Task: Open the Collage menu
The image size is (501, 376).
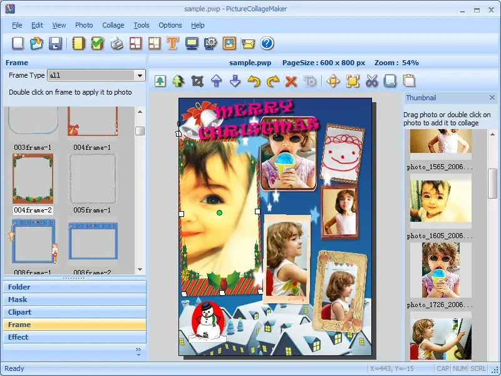Action: tap(113, 25)
